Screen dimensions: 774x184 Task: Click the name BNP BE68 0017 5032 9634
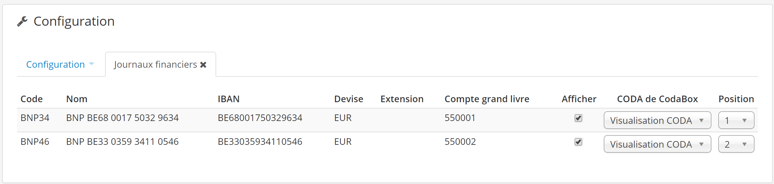coord(122,118)
